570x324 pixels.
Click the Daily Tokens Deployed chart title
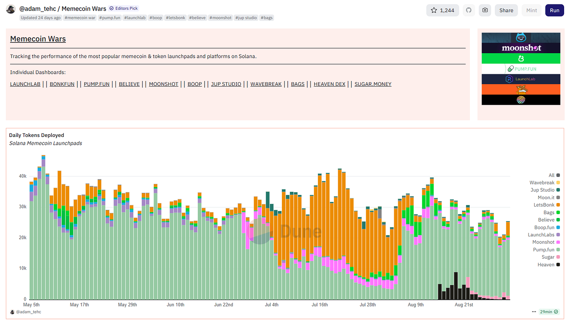coord(36,135)
